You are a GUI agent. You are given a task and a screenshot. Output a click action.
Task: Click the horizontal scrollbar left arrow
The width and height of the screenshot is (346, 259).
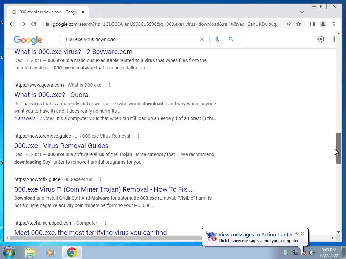(7, 238)
